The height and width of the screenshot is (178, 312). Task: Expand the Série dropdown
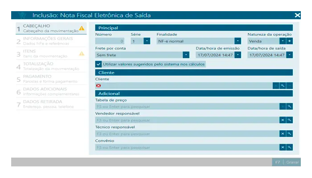[147, 41]
